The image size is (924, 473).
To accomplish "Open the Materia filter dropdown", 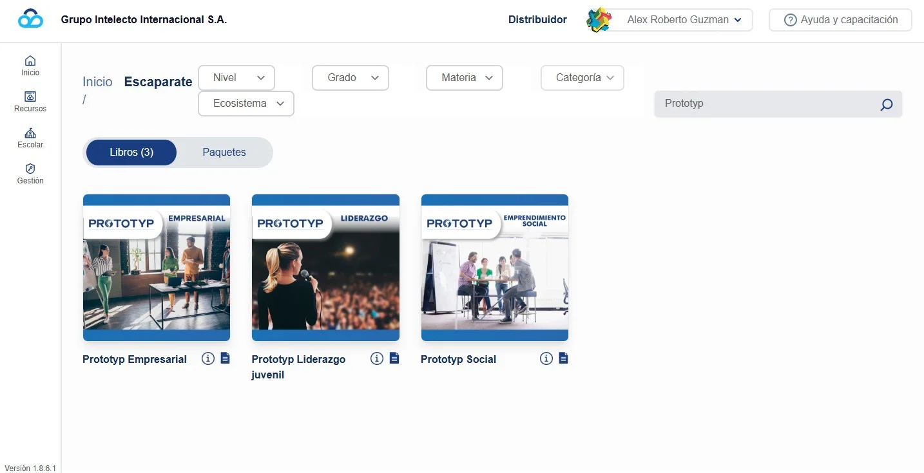I will 465,78.
